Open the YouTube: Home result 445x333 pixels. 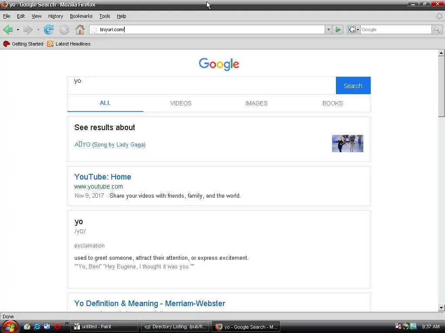pyautogui.click(x=103, y=177)
